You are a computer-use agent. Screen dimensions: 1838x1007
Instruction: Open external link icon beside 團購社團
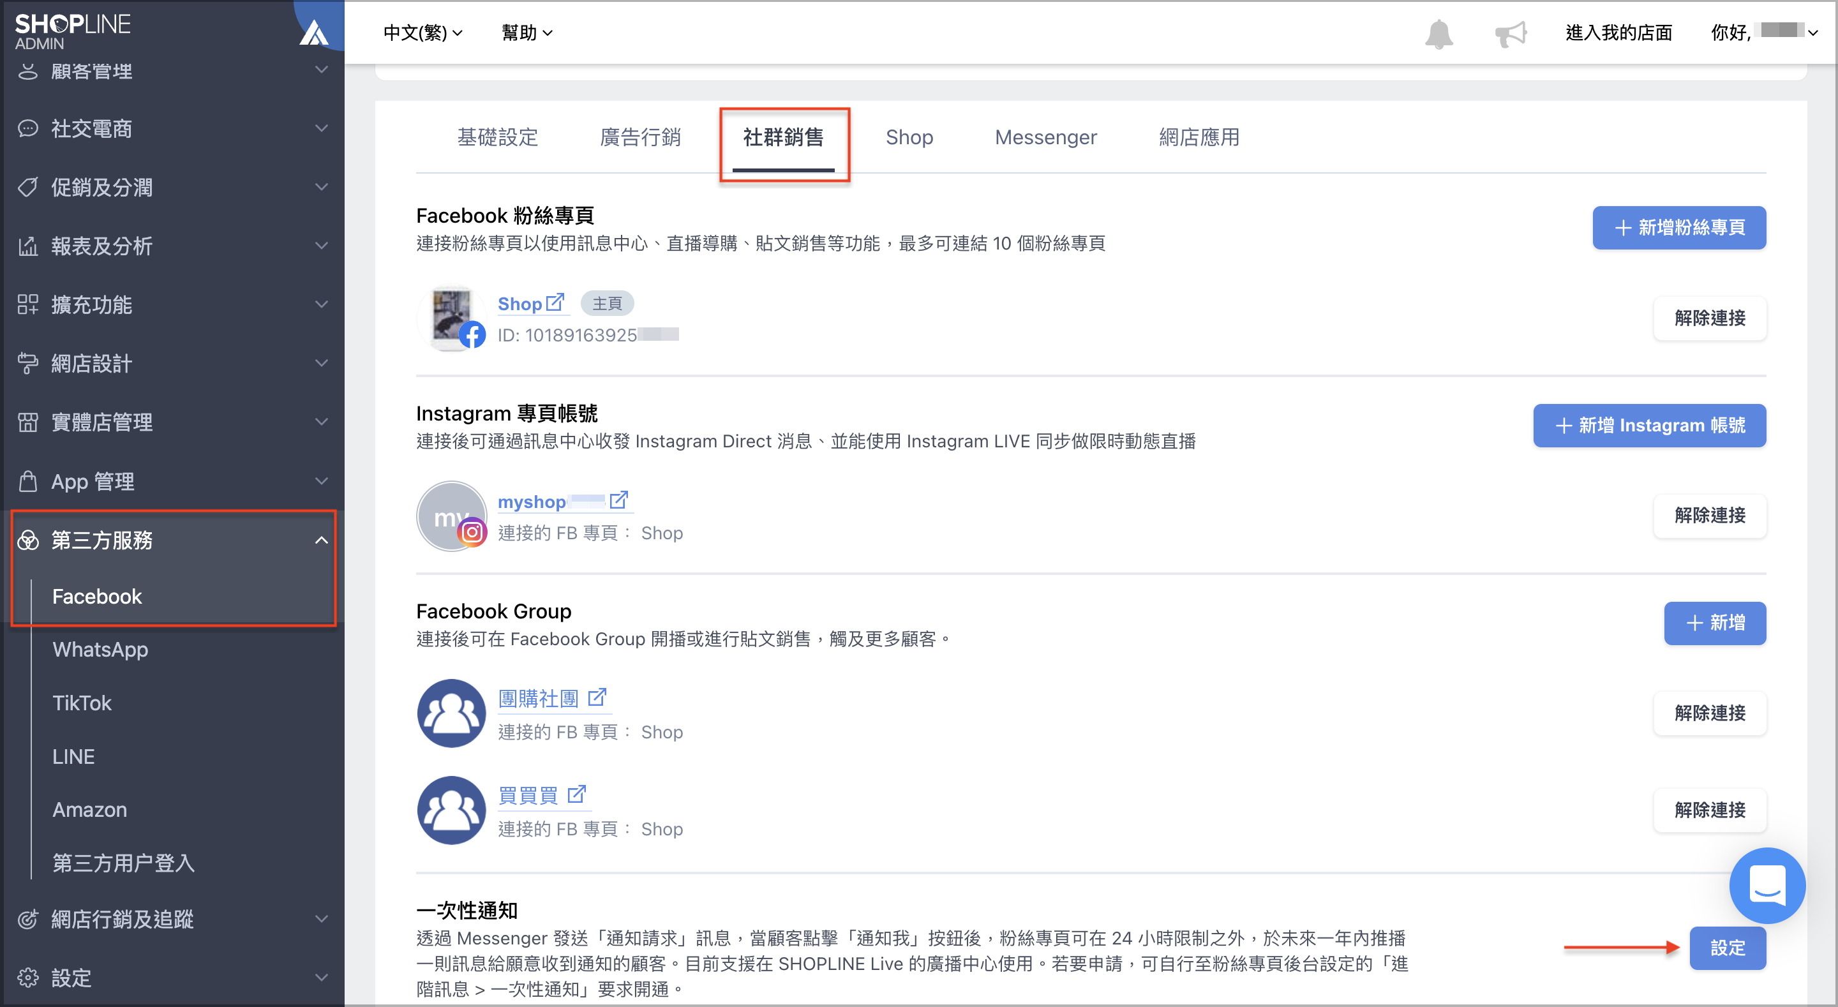coord(597,697)
